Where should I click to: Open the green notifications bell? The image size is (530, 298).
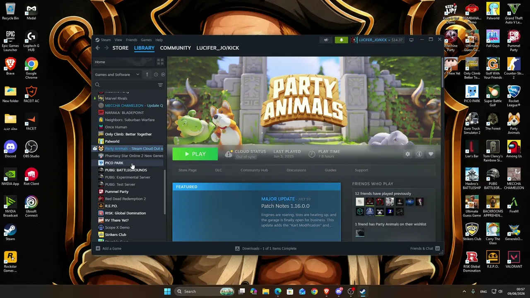[341, 40]
